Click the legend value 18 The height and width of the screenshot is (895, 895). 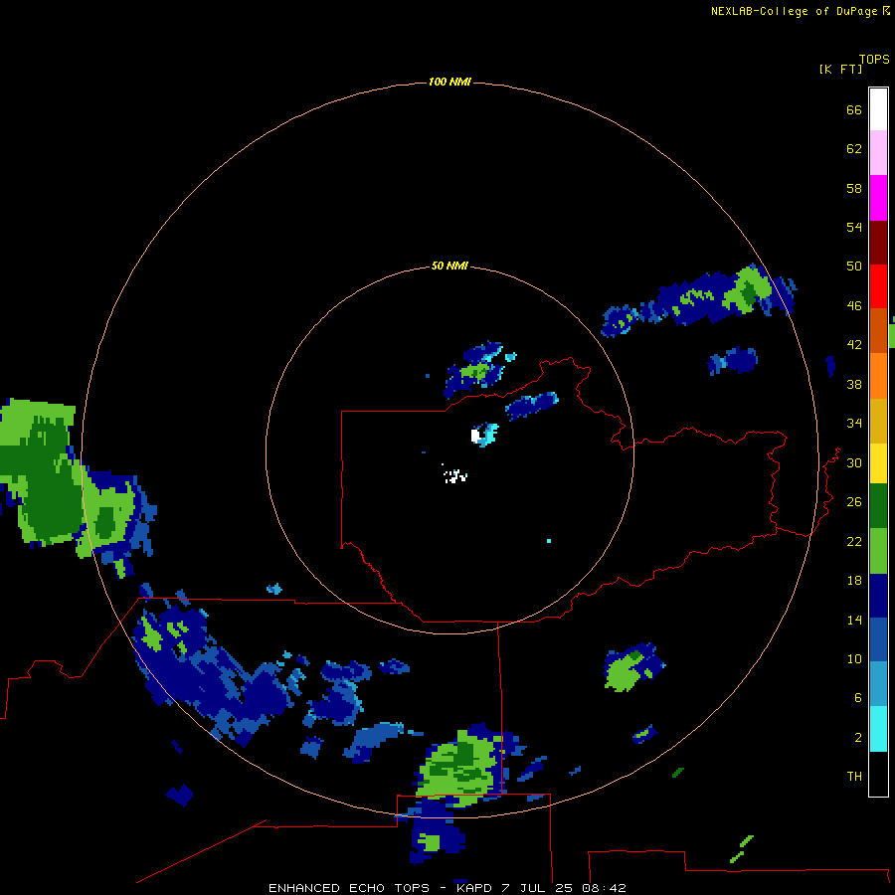854,581
